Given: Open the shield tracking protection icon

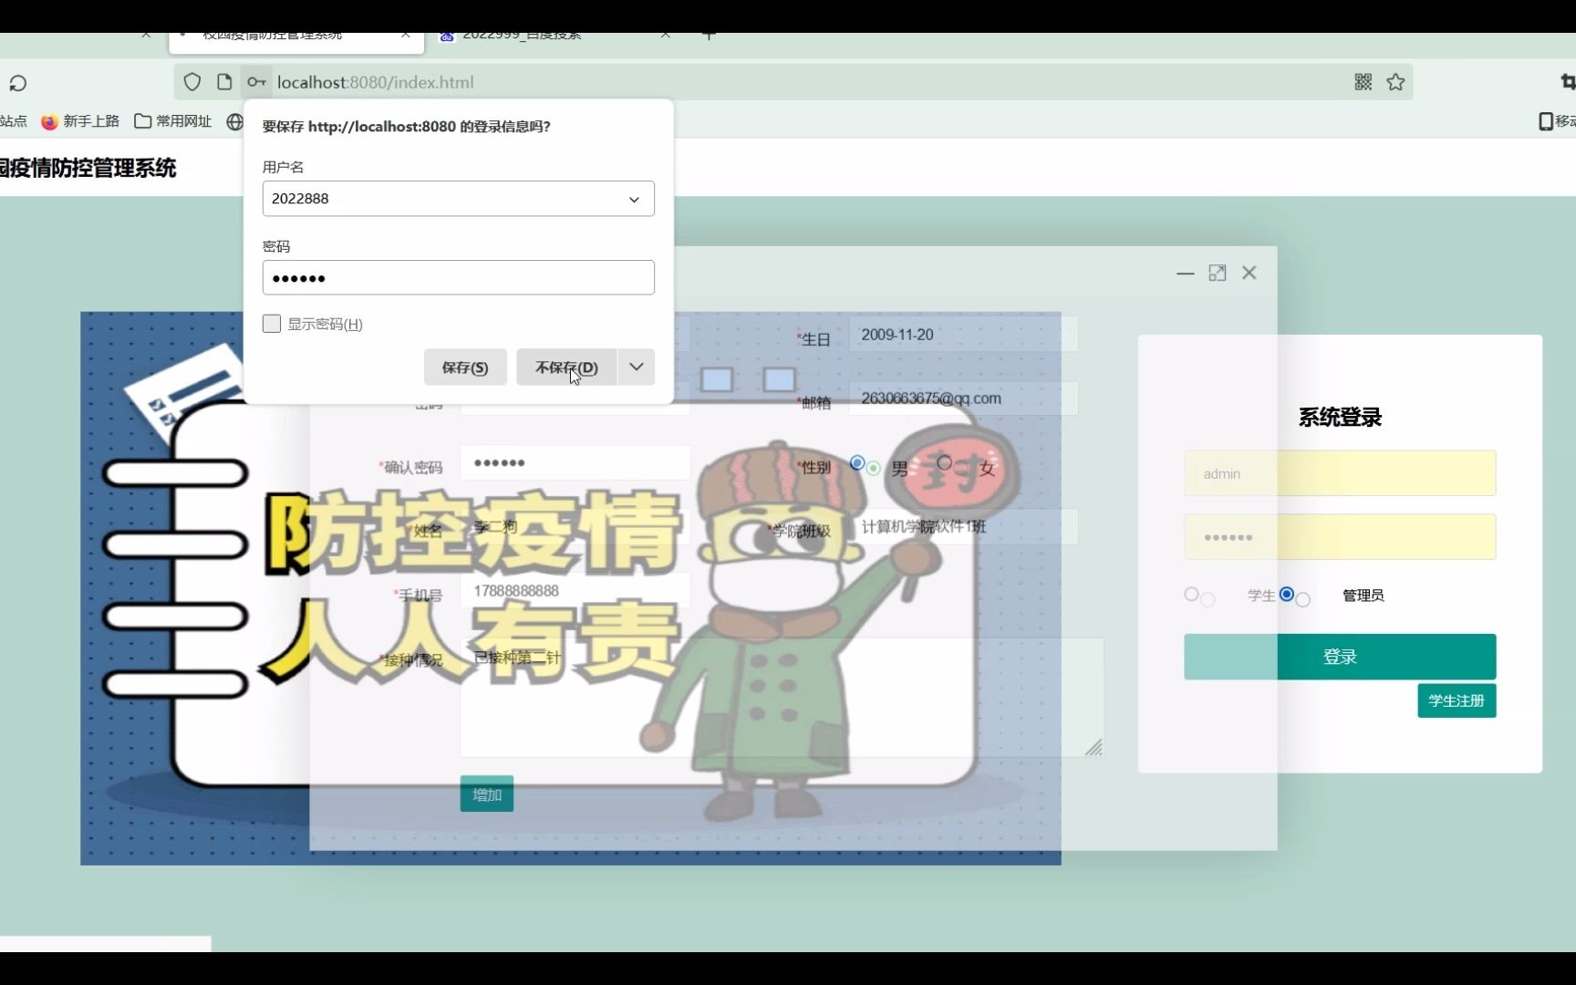Looking at the screenshot, I should (192, 82).
